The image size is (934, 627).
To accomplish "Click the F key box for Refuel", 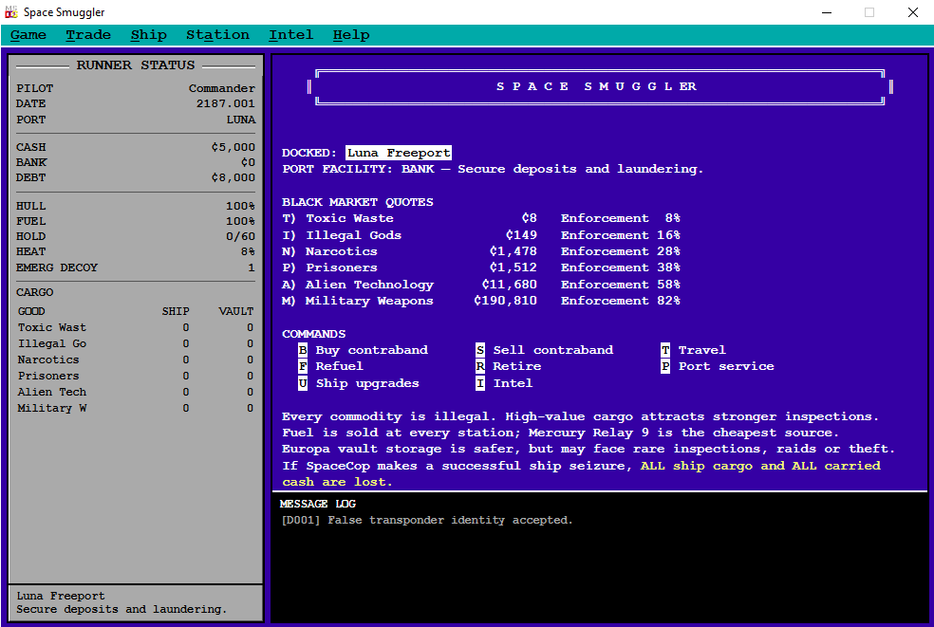I will point(303,365).
